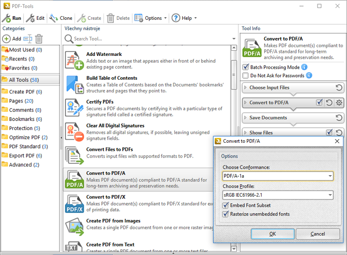Select the Add Watermark tool icon

(x=74, y=60)
